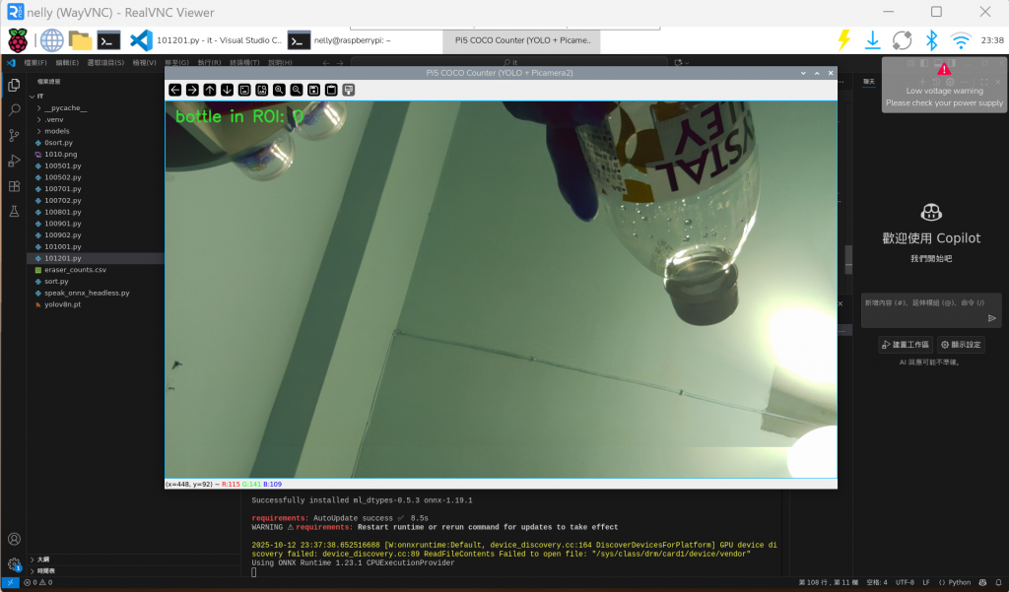This screenshot has height=592, width=1009.
Task: Open 0sort.py in the Explorer
Action: pyautogui.click(x=58, y=143)
